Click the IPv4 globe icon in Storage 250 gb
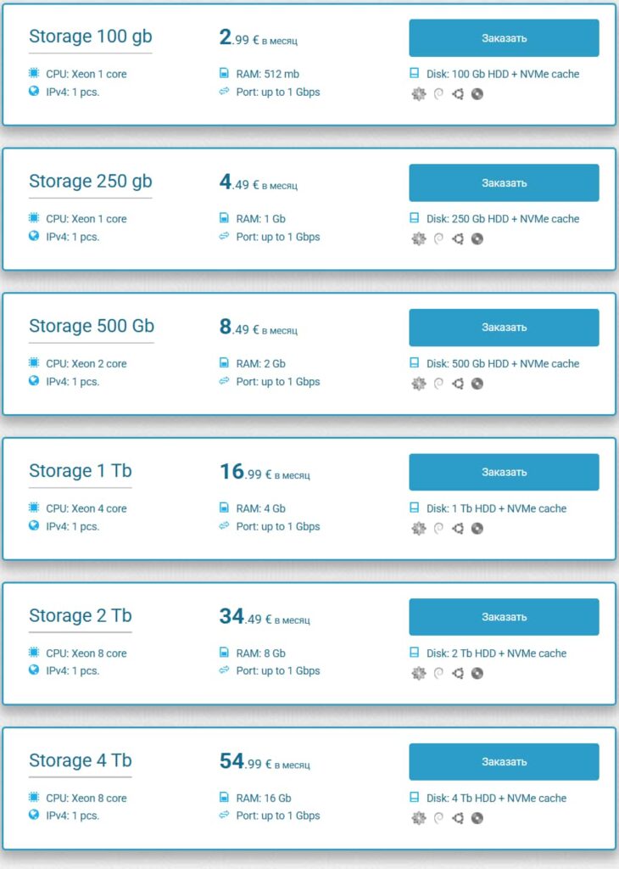Viewport: 619px width, 869px height. pos(33,237)
